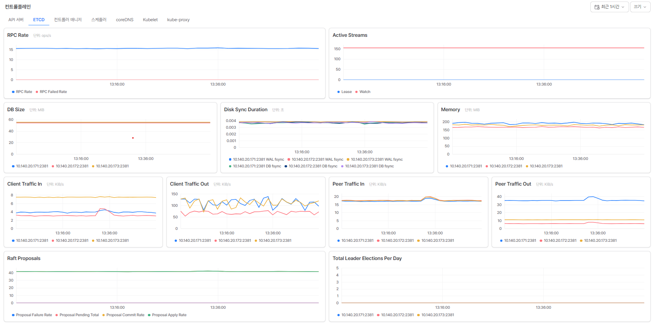Click the Raft Proposals panel title

24,259
